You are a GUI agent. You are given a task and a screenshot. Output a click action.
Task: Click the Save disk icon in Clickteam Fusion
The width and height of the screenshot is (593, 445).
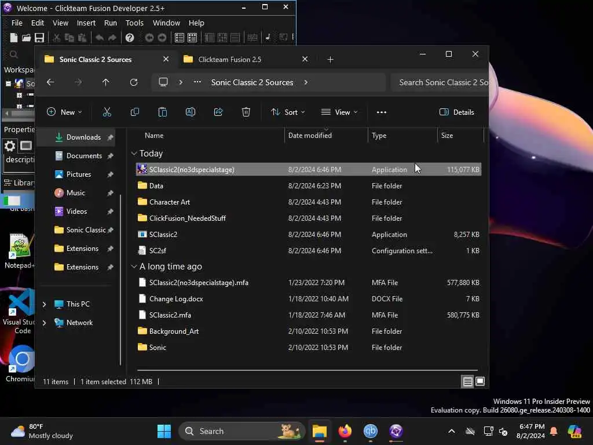39,38
